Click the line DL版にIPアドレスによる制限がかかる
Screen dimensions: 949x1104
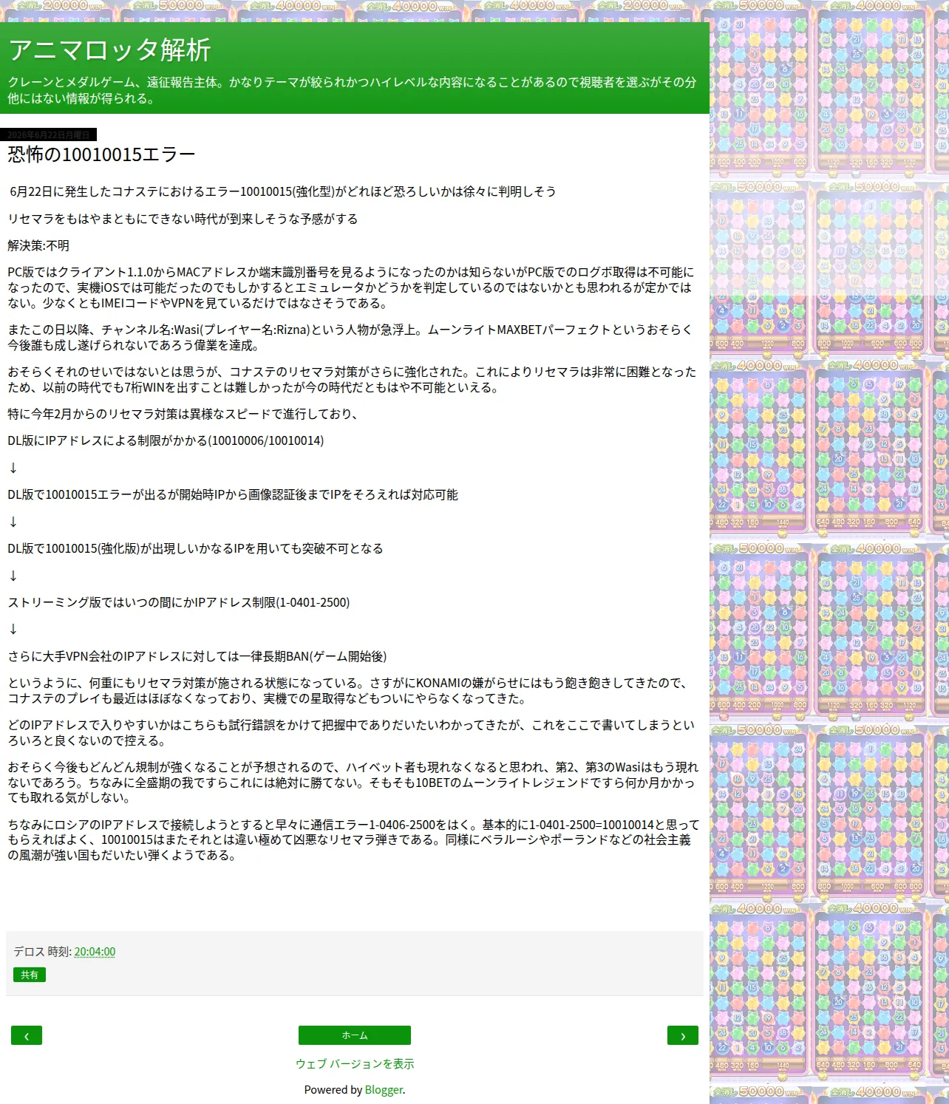[x=166, y=440]
